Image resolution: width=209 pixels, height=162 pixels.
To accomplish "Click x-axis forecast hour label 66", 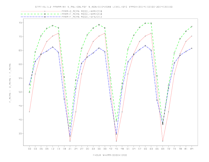I will (x=157, y=149).
